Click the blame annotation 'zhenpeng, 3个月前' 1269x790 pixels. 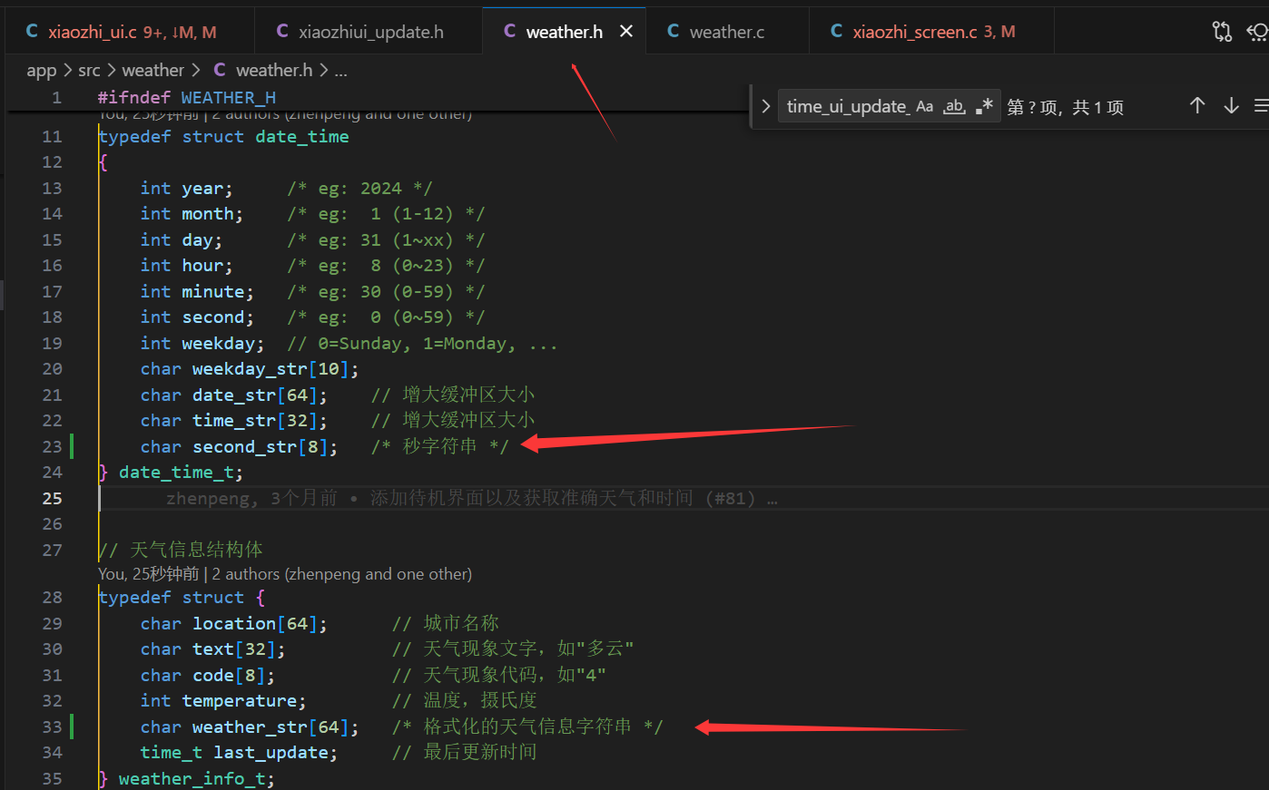point(251,499)
